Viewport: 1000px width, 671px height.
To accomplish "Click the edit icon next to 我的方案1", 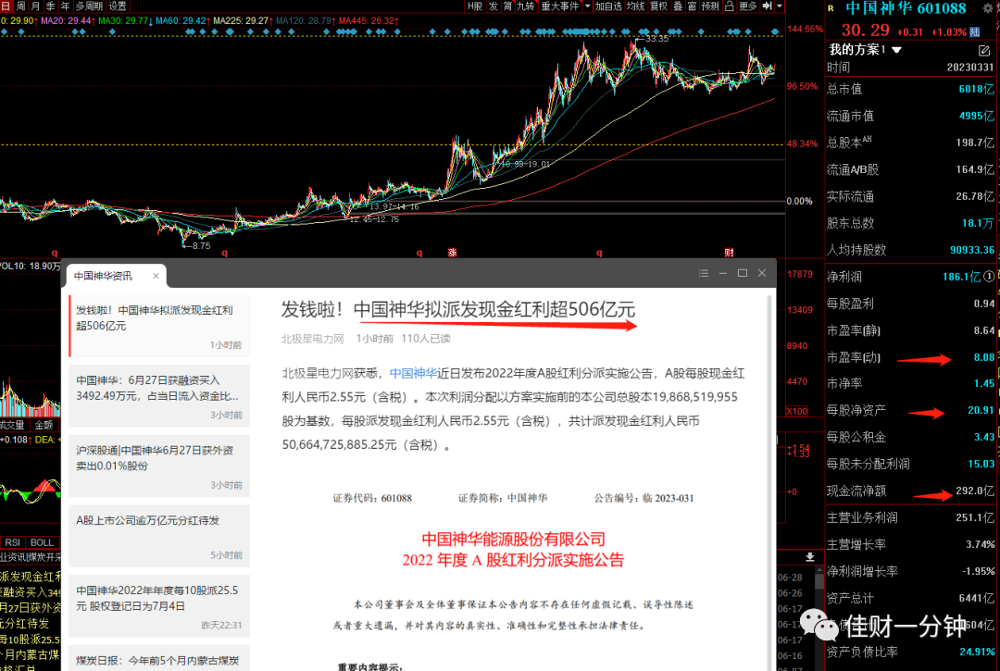I will (x=983, y=50).
